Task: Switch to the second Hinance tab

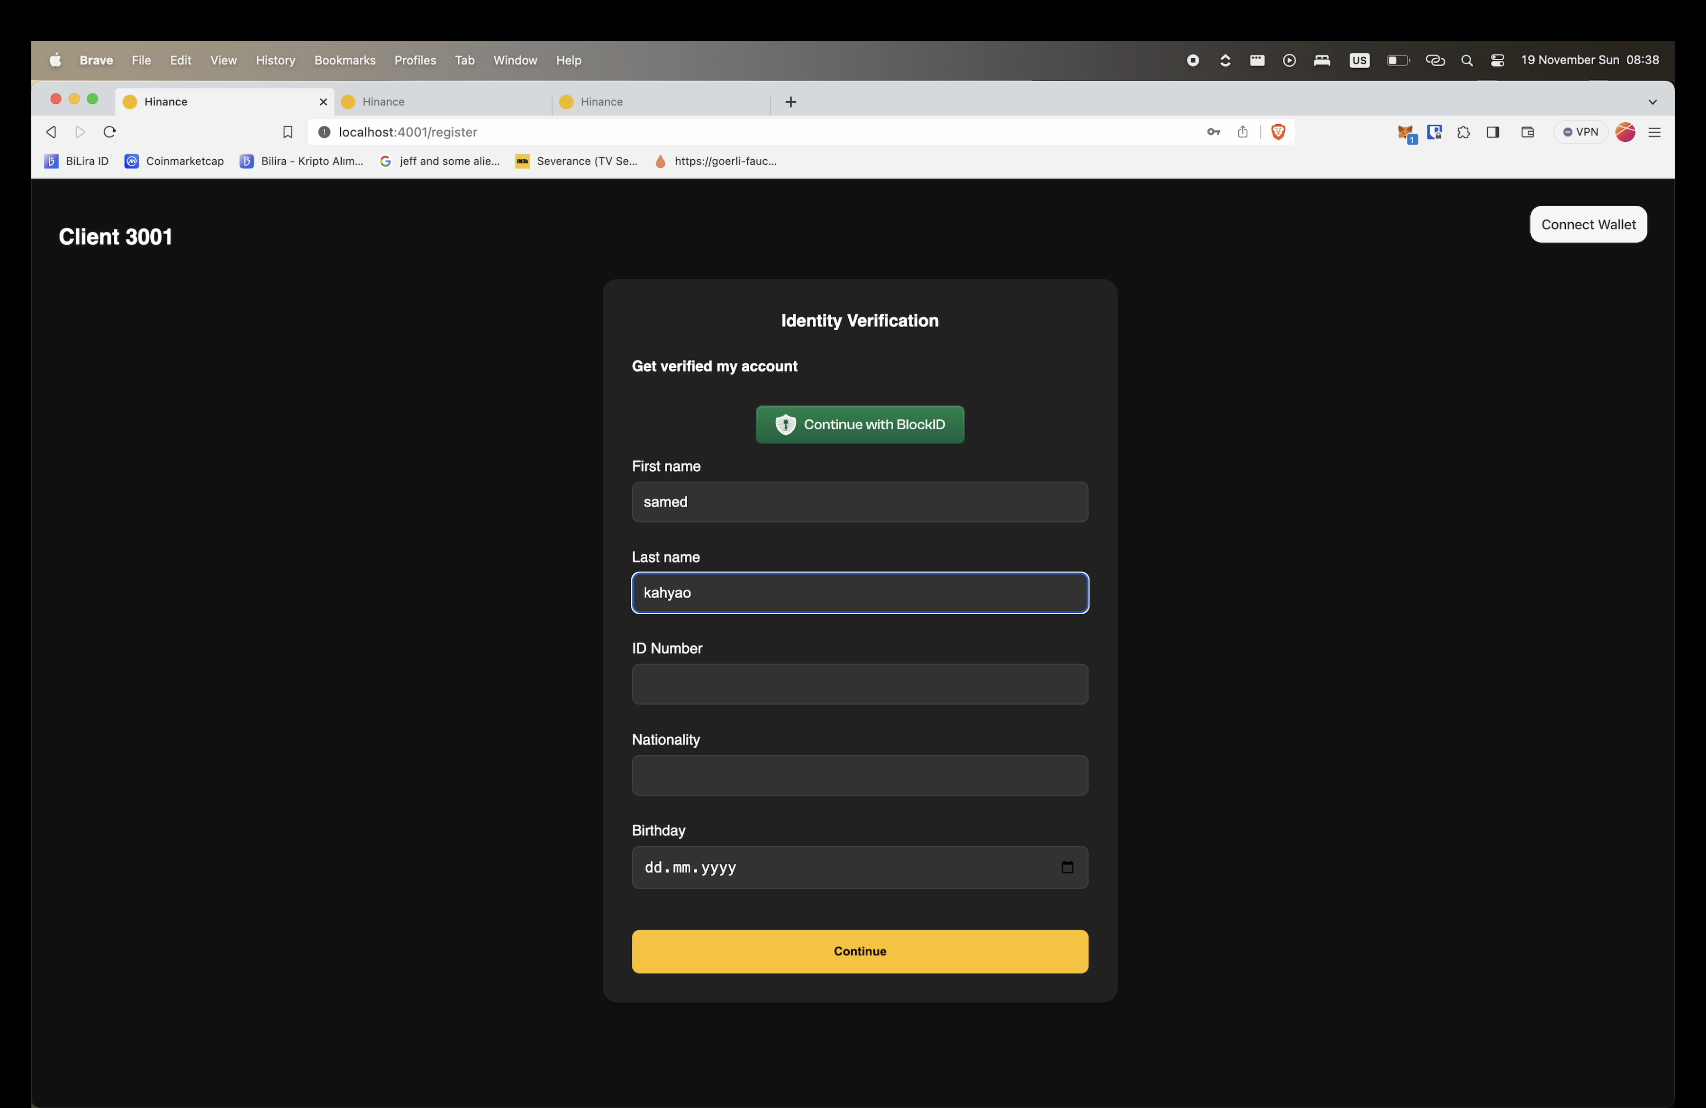Action: click(x=442, y=102)
